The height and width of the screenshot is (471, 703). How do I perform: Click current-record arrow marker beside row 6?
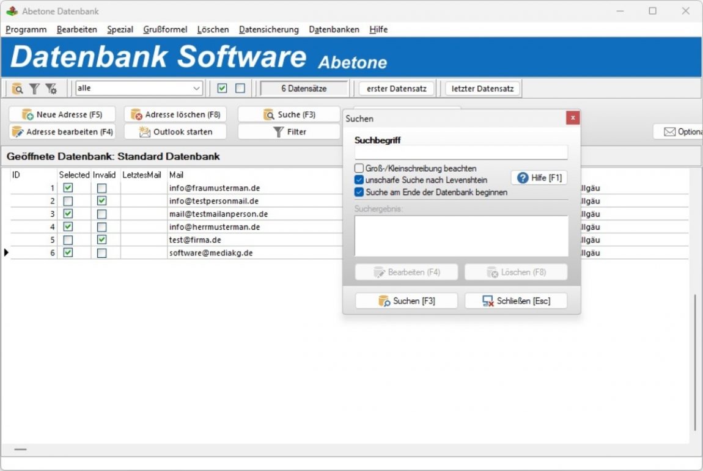click(x=6, y=253)
